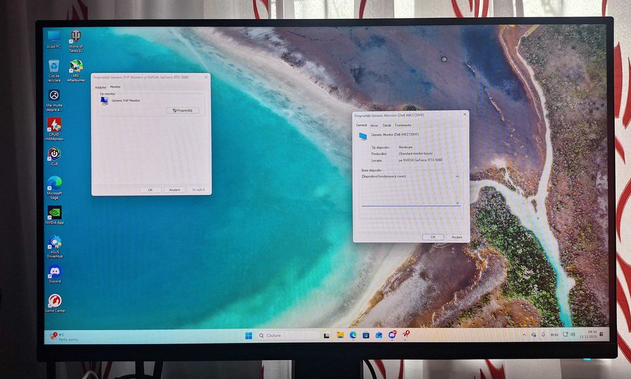Open Mai multe despre a... desktop icon
631x379 pixels.
54,100
